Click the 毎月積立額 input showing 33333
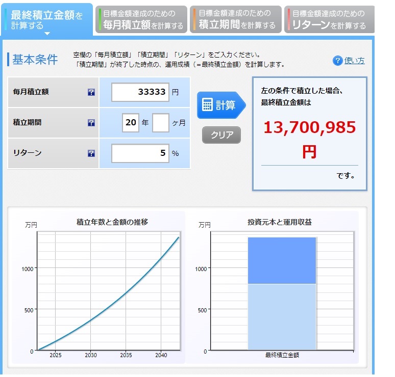The height and width of the screenshot is (377, 395). tap(140, 92)
